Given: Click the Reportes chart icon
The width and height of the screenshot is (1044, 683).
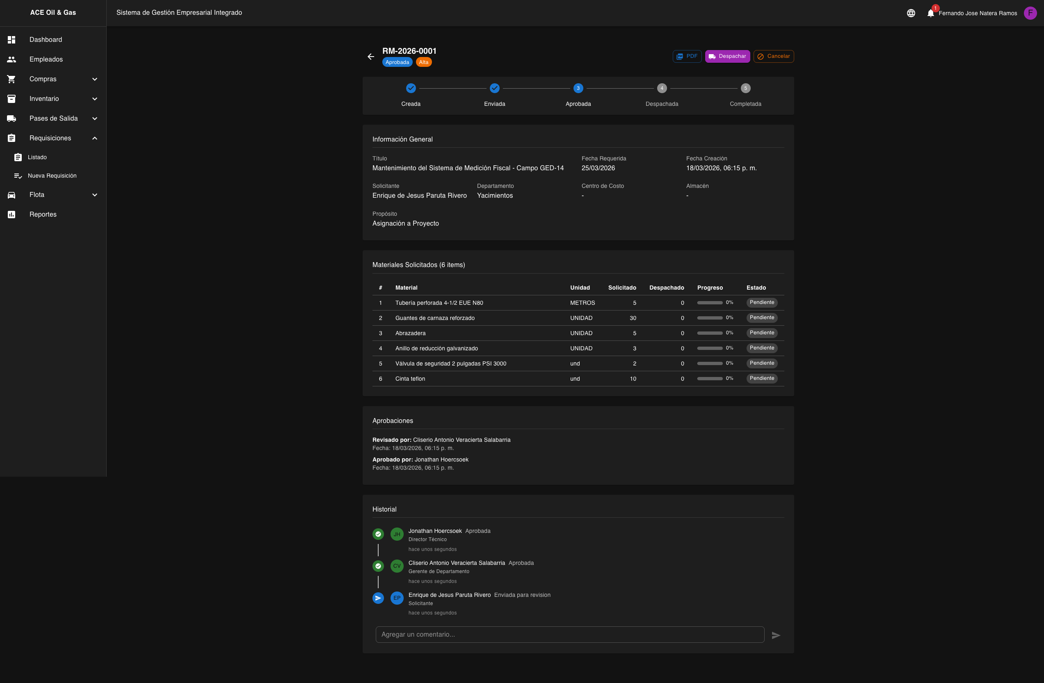Looking at the screenshot, I should [12, 215].
